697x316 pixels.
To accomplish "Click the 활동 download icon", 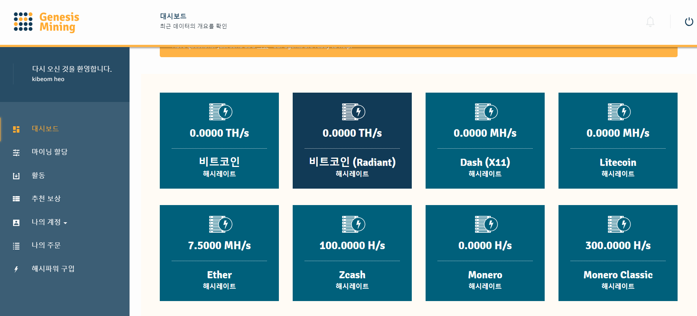I will [16, 176].
